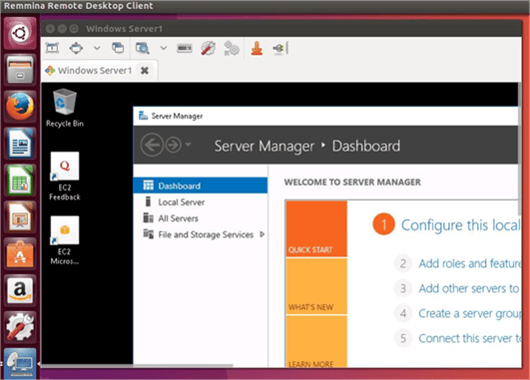Screen dimensions: 530x380
Task: Click Server Manager forward arrow
Action: click(173, 145)
